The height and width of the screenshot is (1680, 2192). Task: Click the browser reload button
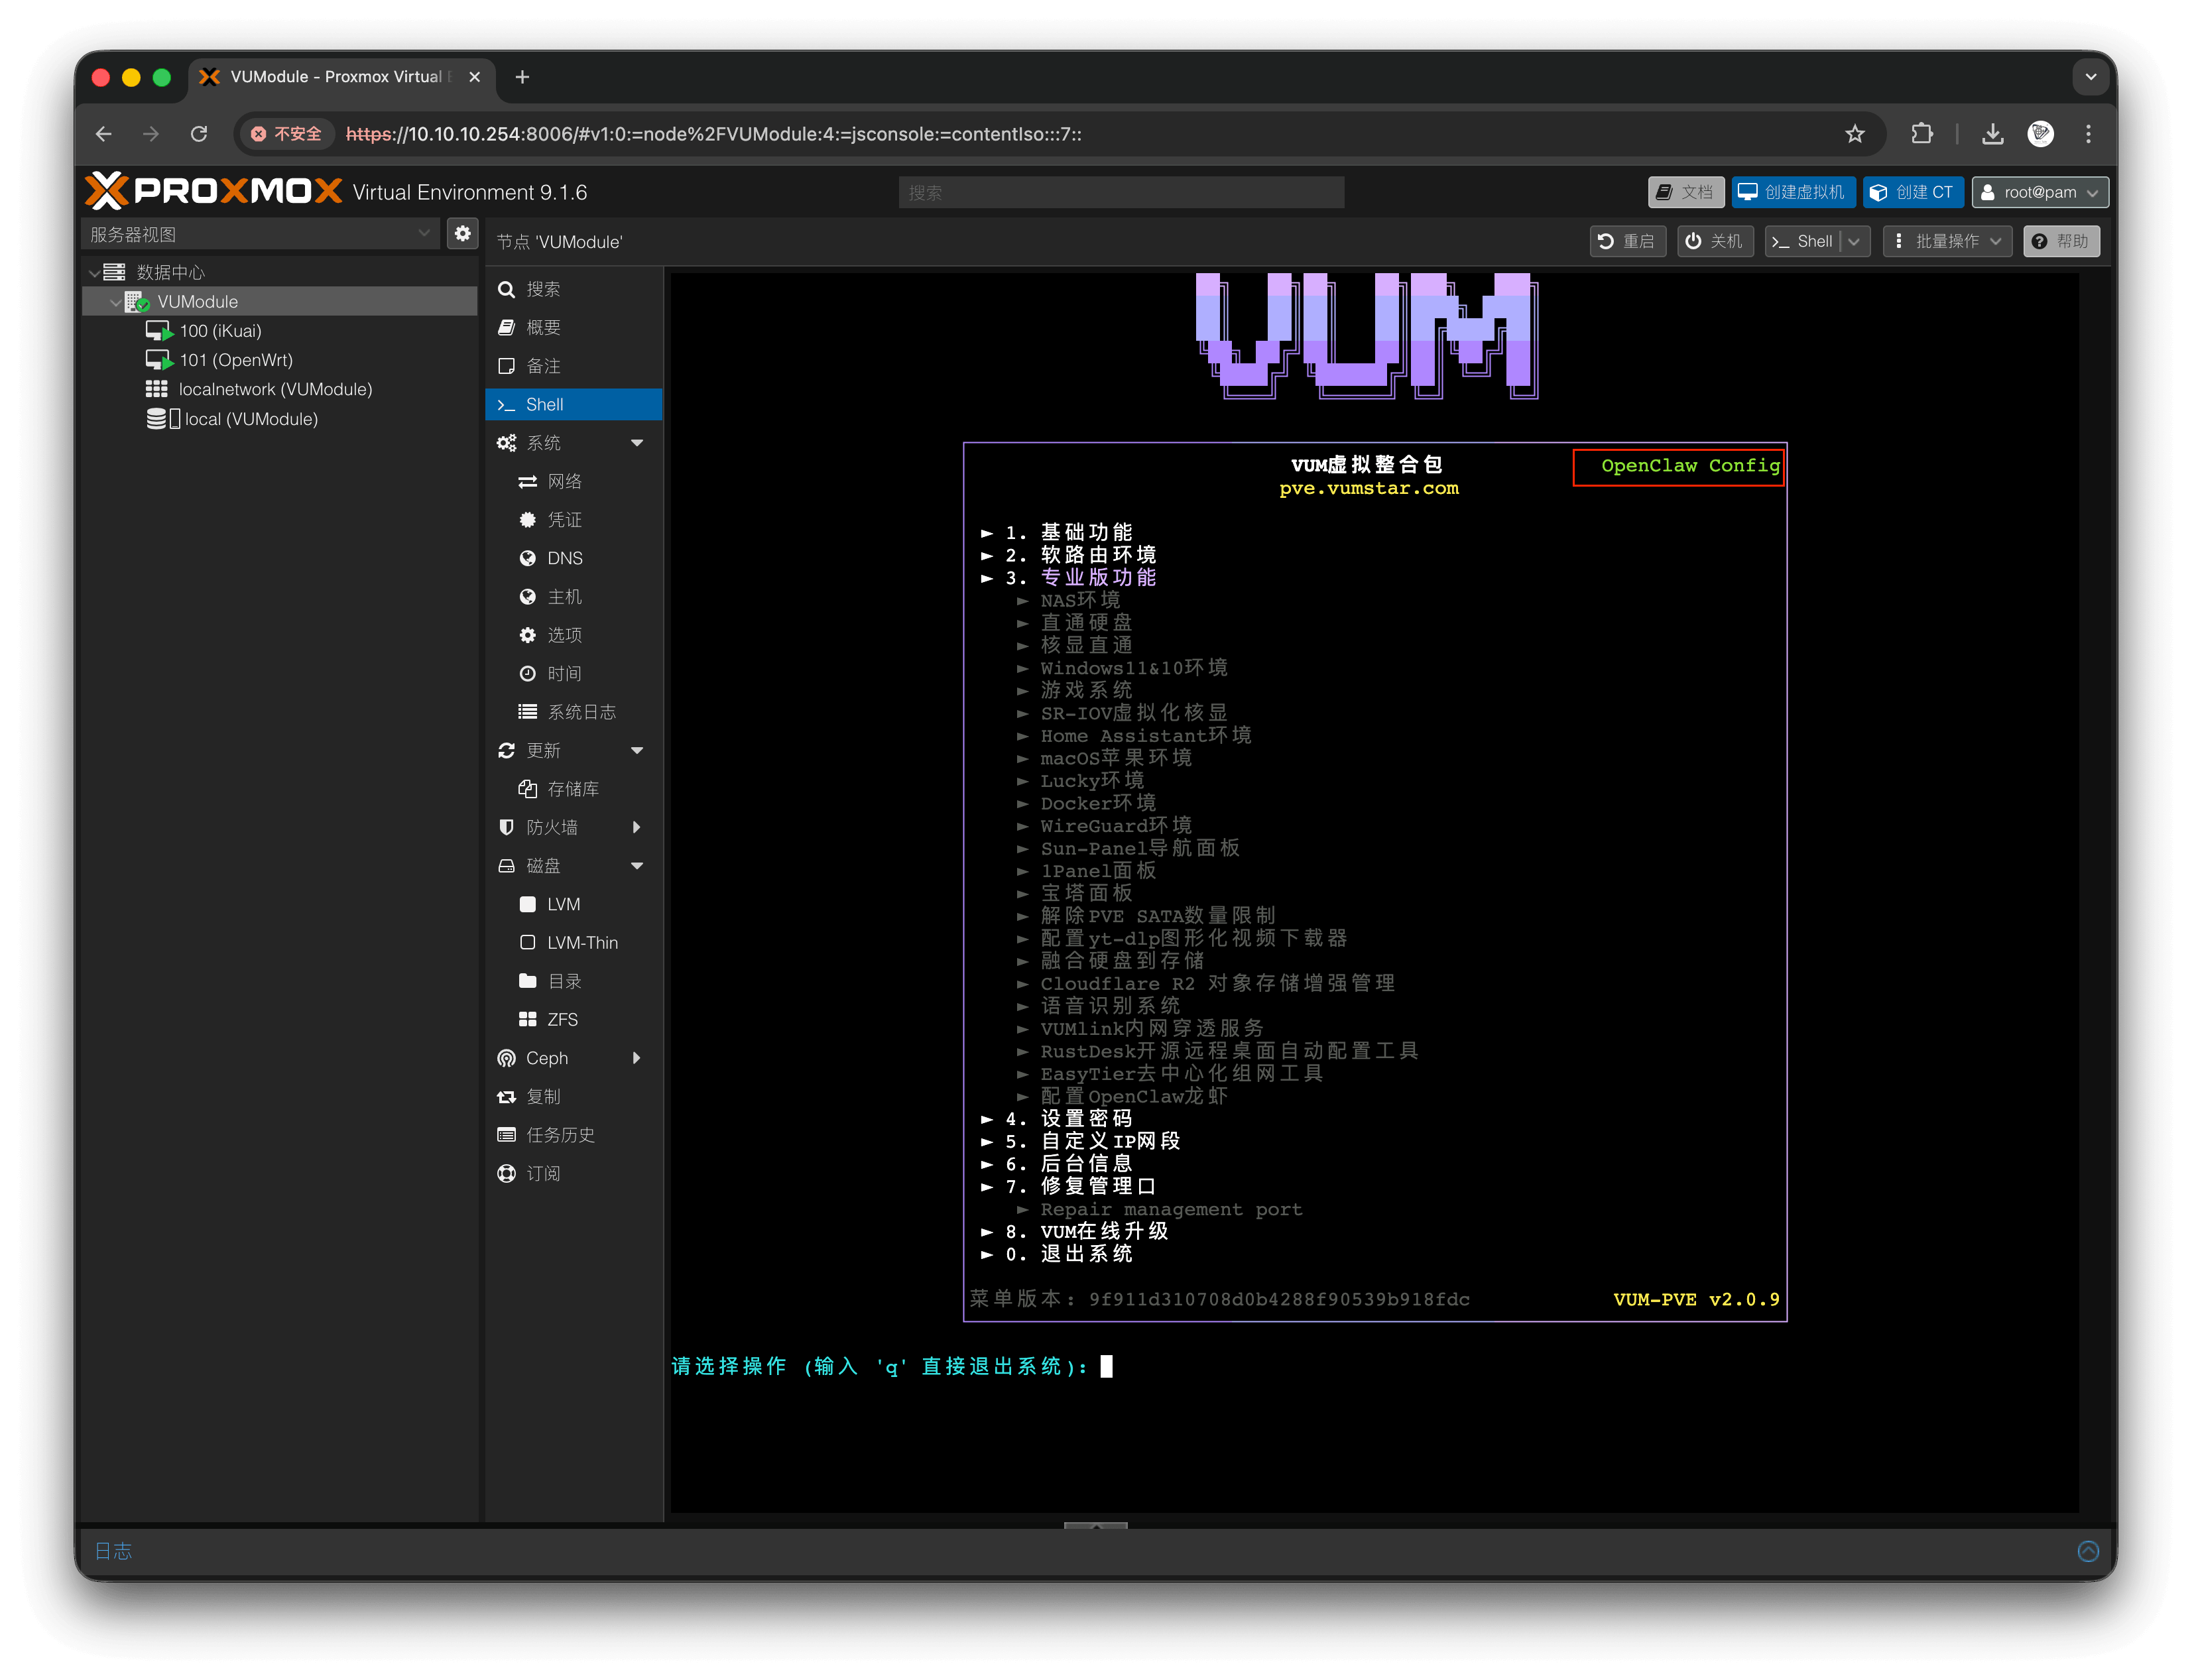pyautogui.click(x=199, y=134)
